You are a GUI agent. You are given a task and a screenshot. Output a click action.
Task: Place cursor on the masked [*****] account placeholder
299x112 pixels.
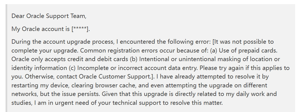[80, 29]
